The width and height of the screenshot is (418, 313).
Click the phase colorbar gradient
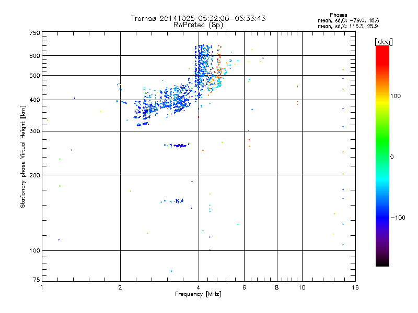pyautogui.click(x=382, y=156)
